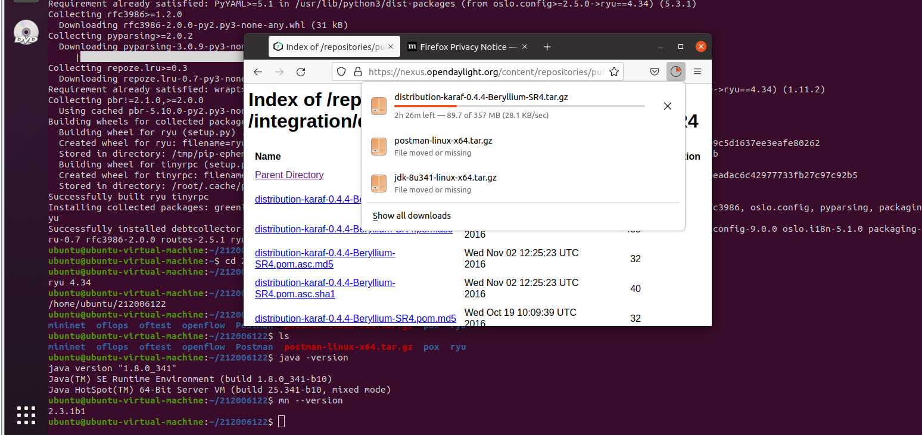
Task: Select jdk-8u341-linux-x64.tar.gz download entry
Action: click(445, 183)
